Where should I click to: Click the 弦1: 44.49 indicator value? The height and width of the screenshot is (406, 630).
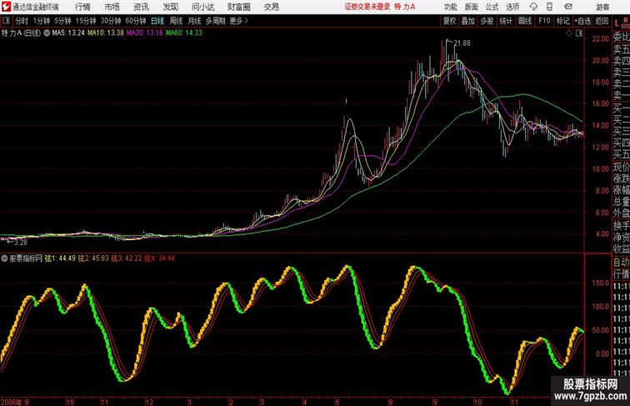point(60,258)
